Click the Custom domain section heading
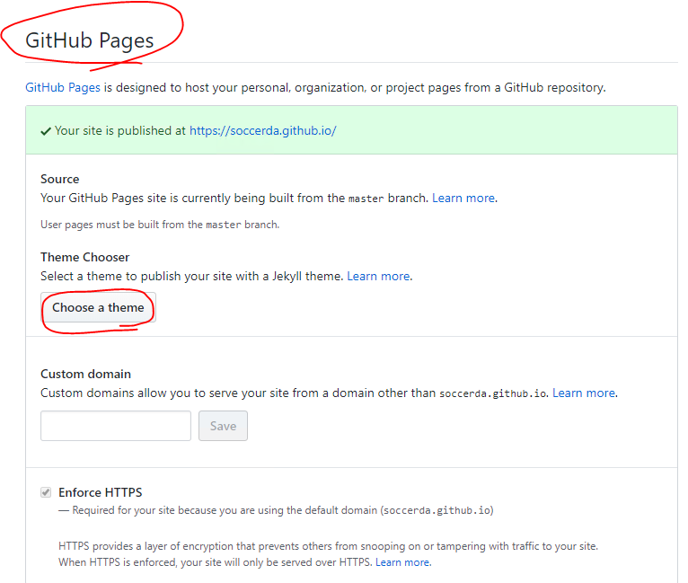Image resolution: width=688 pixels, height=583 pixels. tap(86, 374)
